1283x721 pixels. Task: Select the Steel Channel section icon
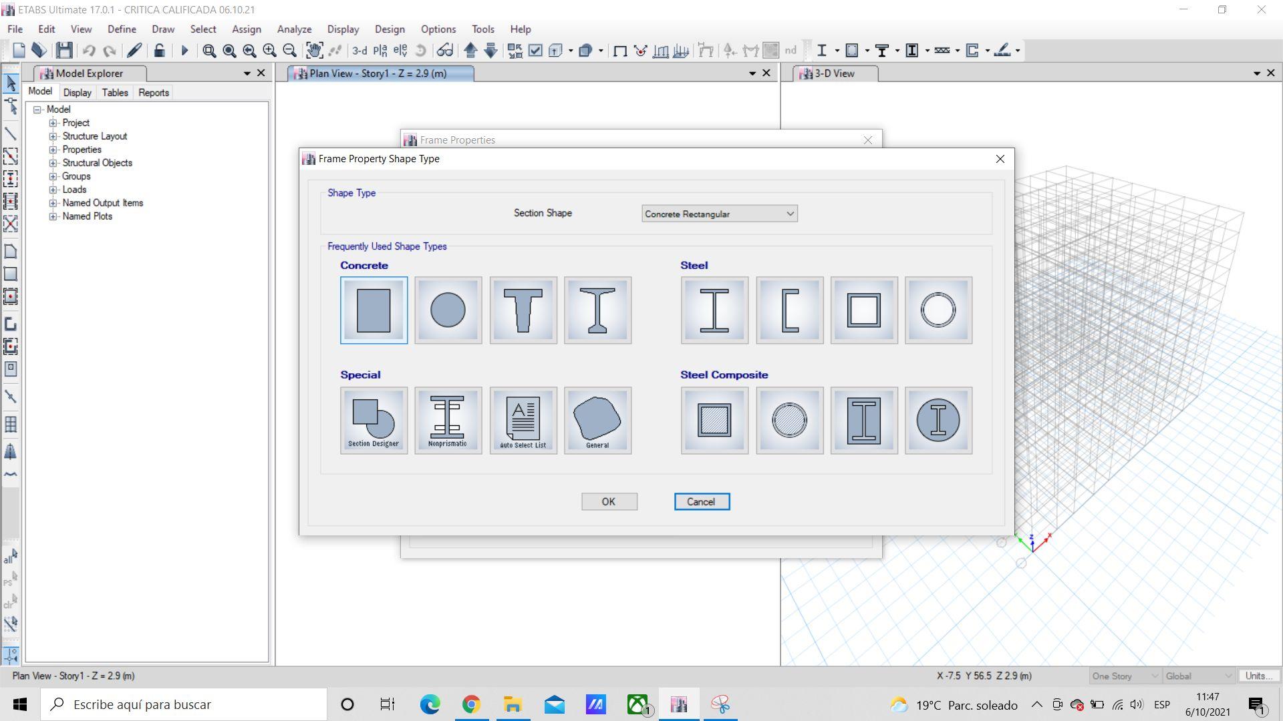[789, 310]
